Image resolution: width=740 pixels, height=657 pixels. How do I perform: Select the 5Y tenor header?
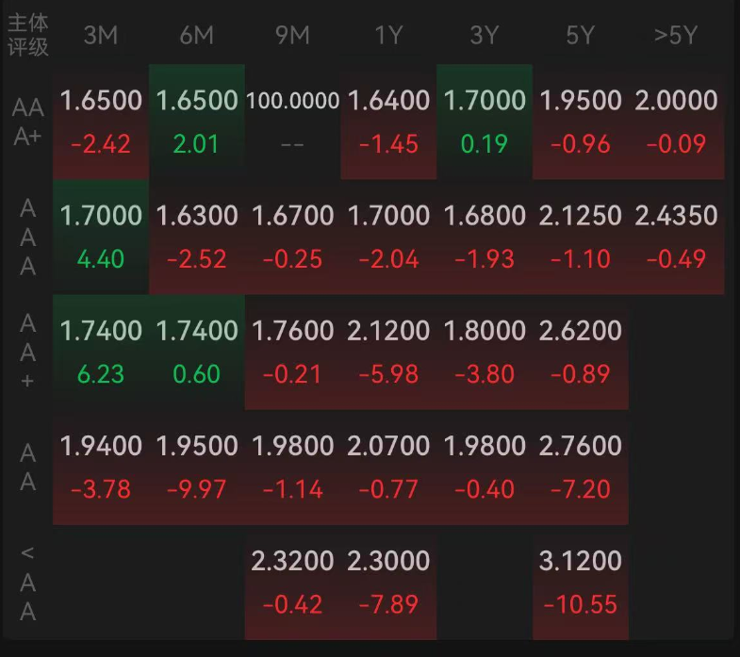580,36
